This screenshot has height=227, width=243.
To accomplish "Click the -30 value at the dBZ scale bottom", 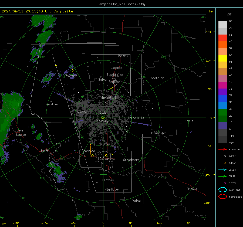I will point(232,143).
